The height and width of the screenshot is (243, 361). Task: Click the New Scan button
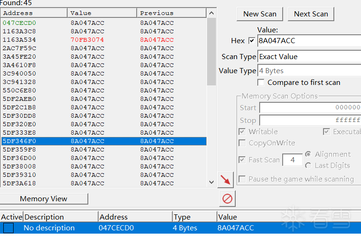[260, 14]
